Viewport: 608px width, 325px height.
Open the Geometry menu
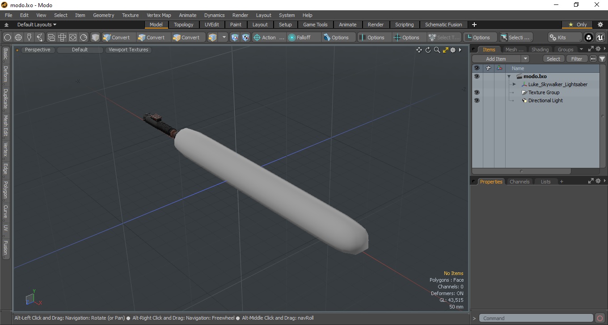pyautogui.click(x=103, y=15)
